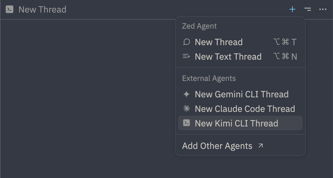Screen dimensions: 333x178
Task: Open the ellipsis more options menu
Action: tap(323, 10)
